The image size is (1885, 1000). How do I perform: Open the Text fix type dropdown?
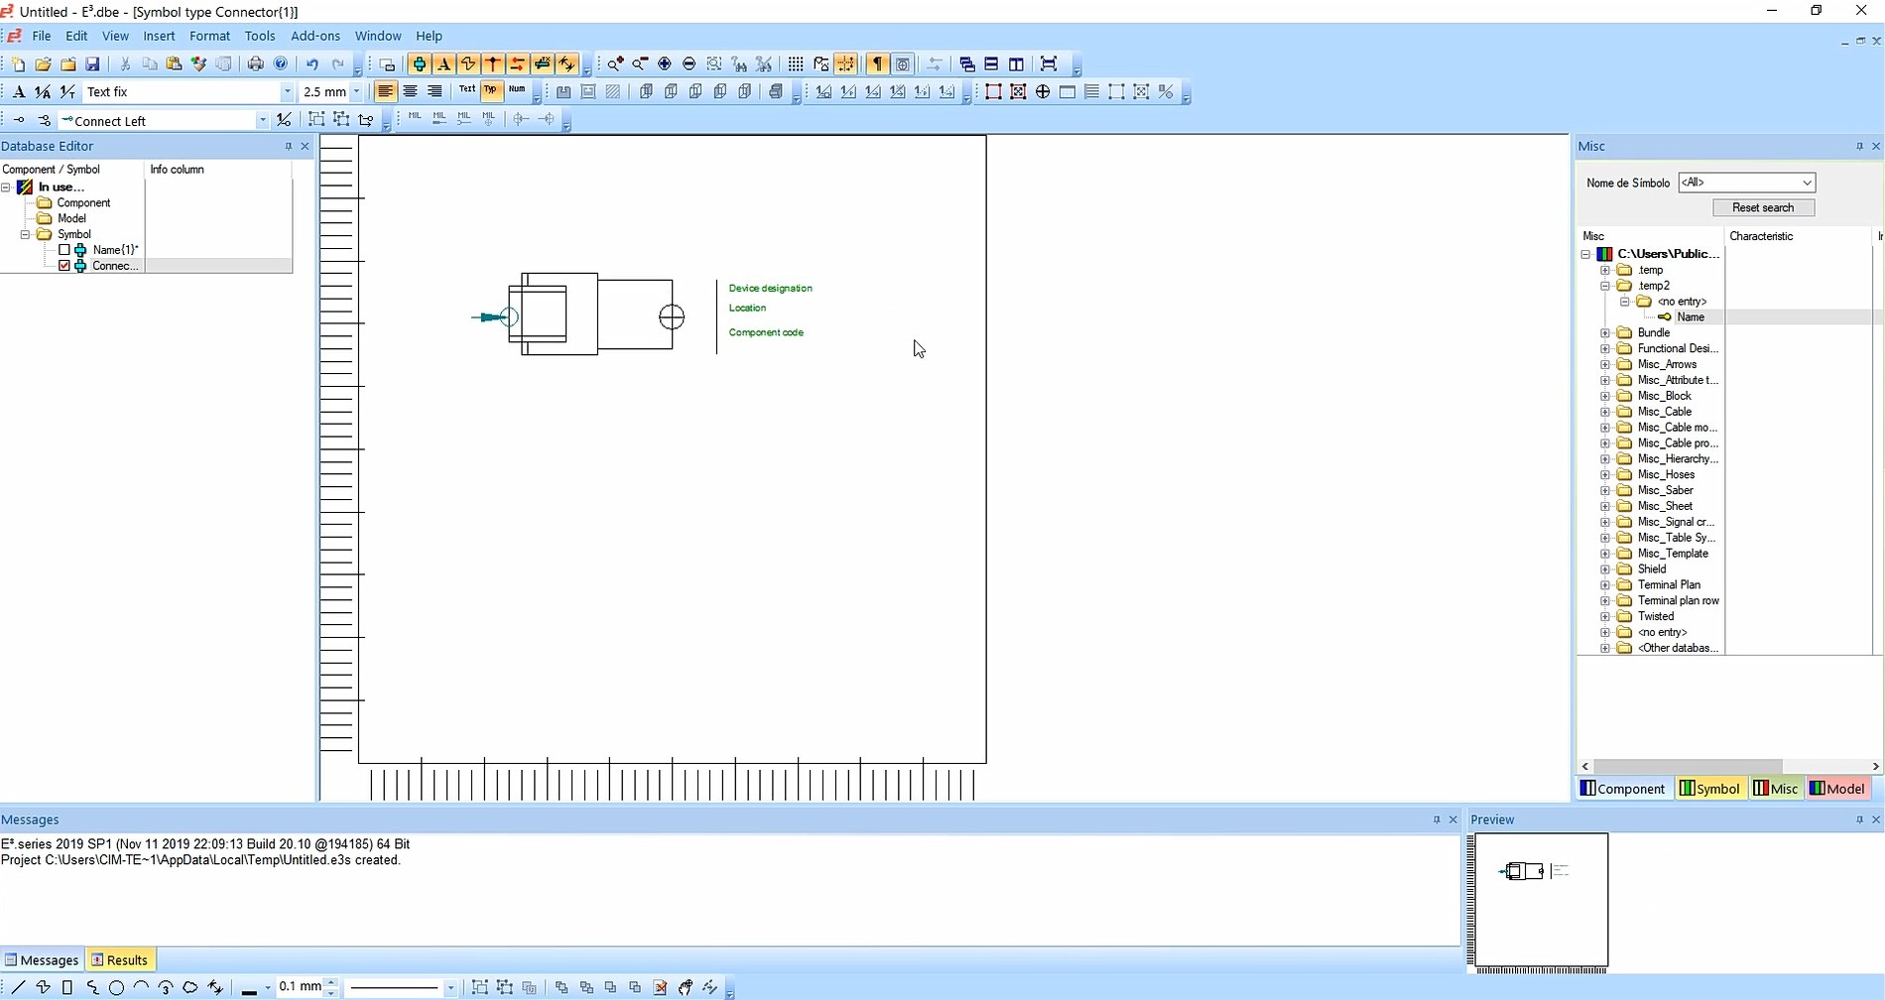click(x=287, y=92)
